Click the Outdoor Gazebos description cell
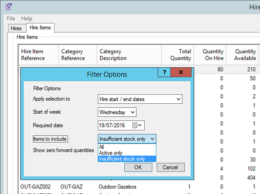This screenshot has height=194, width=260. (118, 186)
